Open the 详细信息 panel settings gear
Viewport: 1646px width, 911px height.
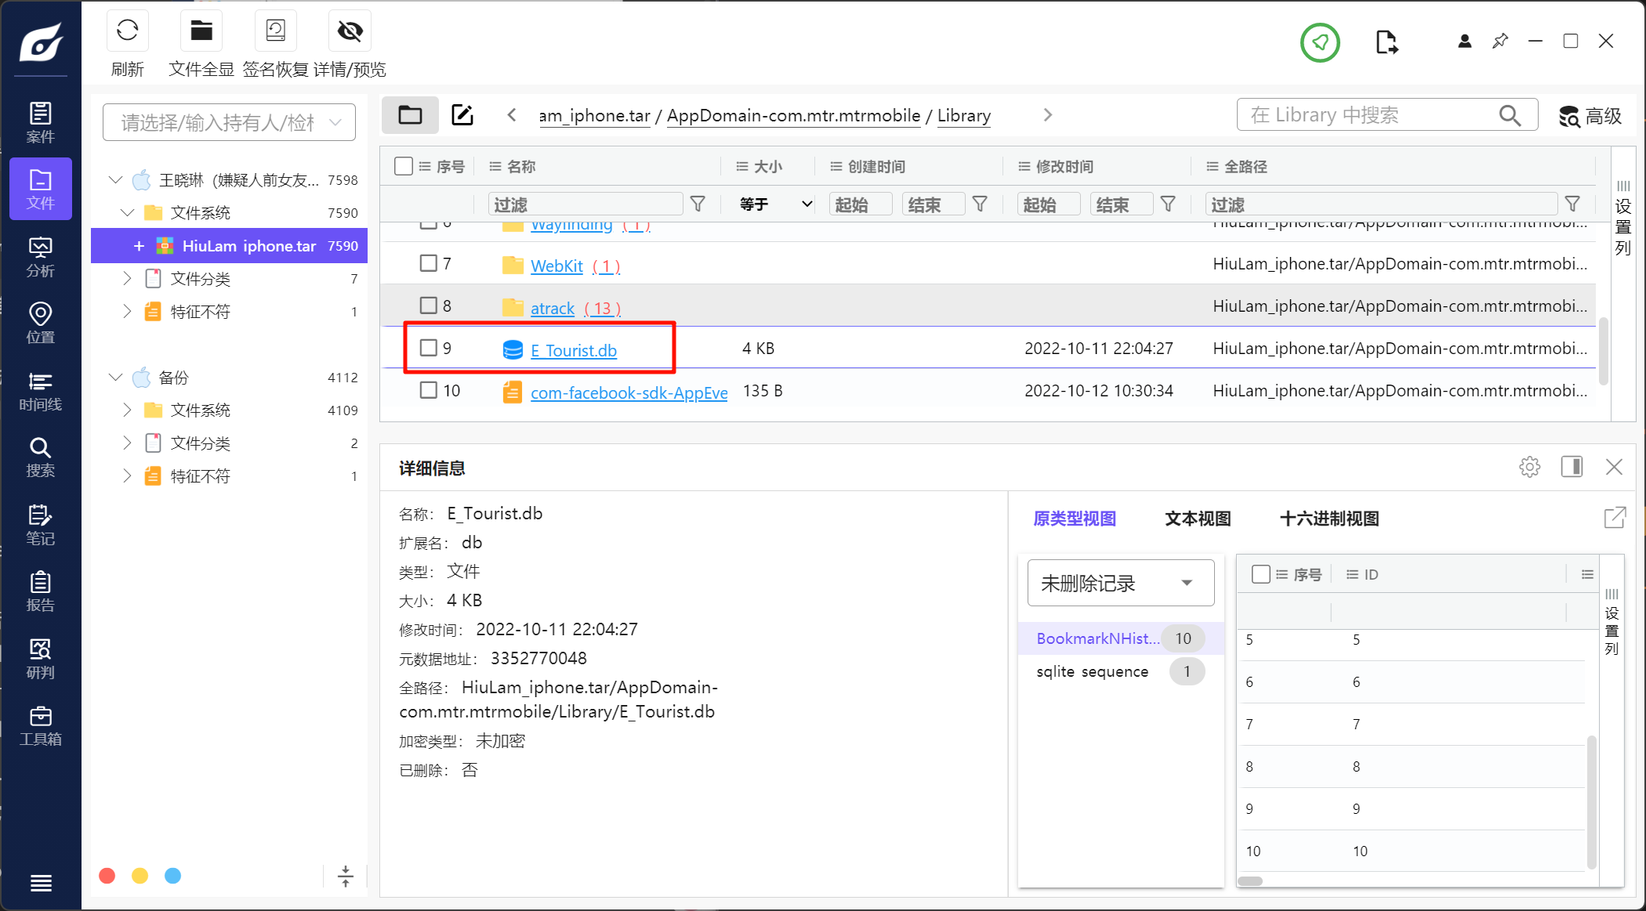[1529, 468]
